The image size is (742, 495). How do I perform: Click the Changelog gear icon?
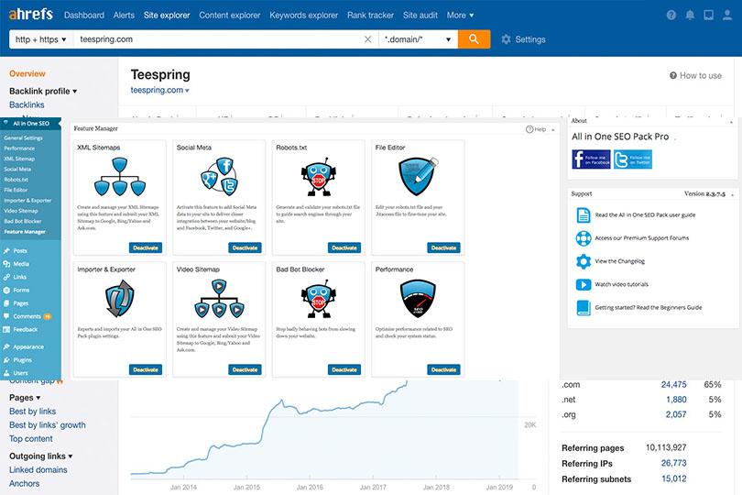(x=583, y=261)
